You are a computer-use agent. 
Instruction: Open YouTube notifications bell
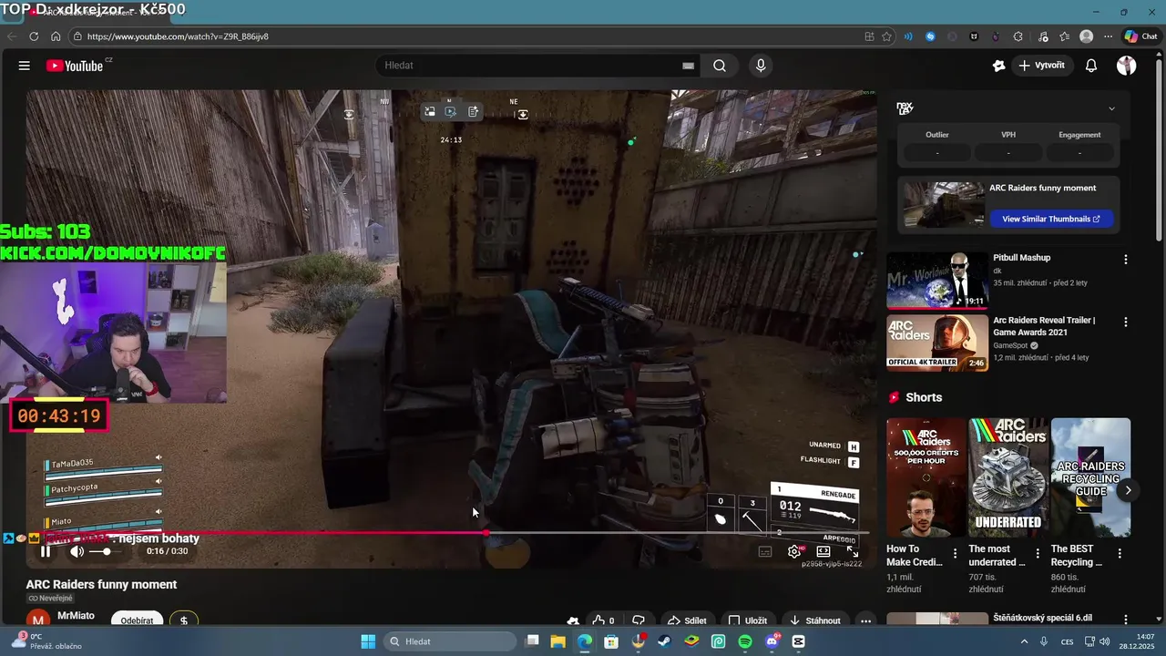coord(1091,66)
